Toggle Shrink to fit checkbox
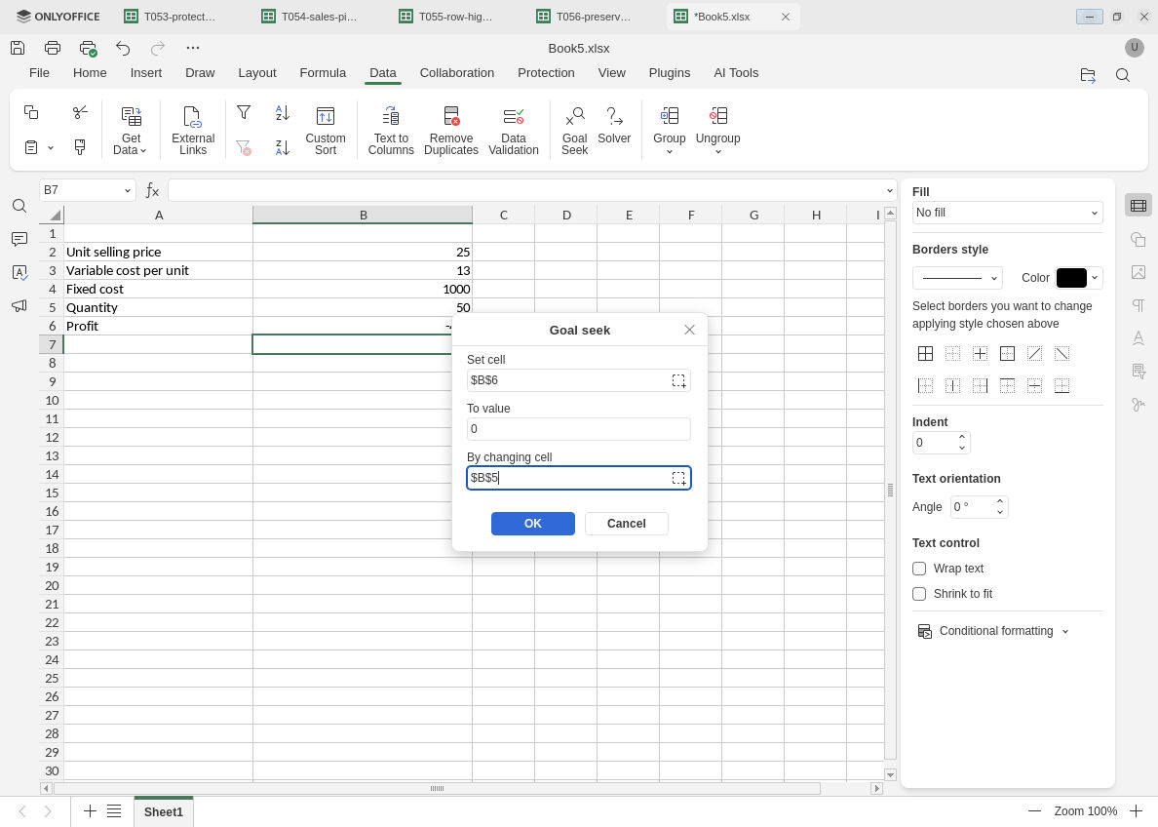The height and width of the screenshot is (827, 1158). (919, 594)
